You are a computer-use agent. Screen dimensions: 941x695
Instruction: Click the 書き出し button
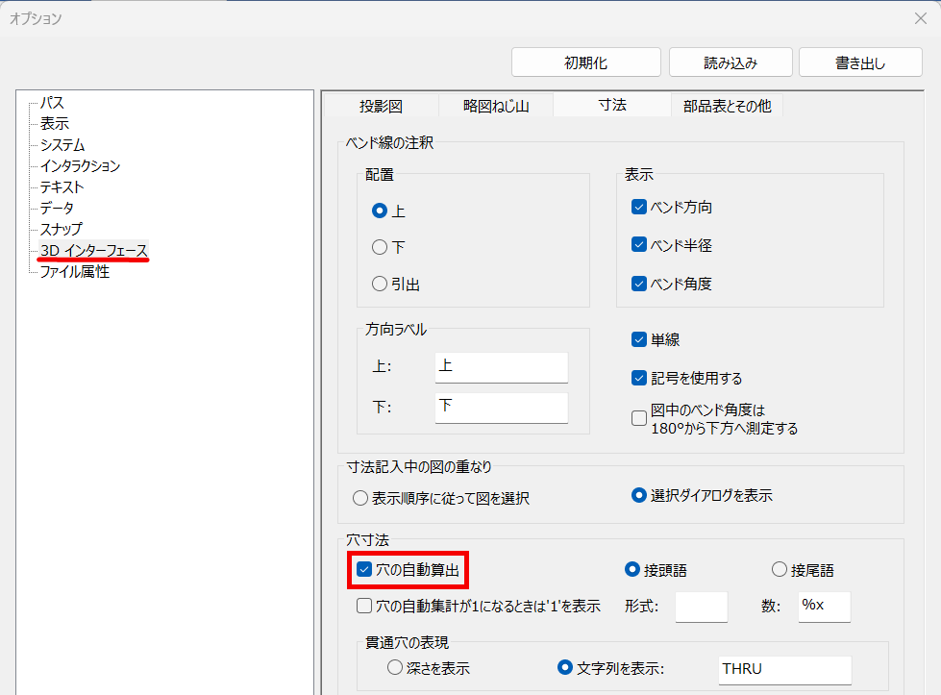[860, 63]
